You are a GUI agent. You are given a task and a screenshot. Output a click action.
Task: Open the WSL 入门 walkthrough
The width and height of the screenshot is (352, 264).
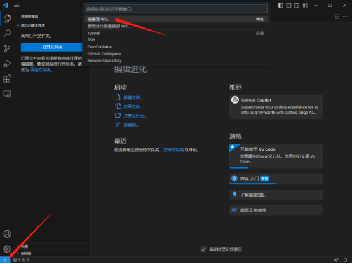pyautogui.click(x=276, y=179)
